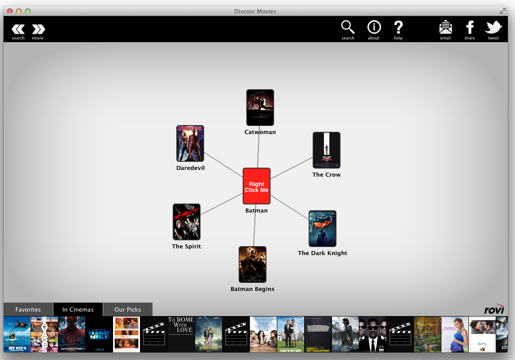
Task: Switch to the Favorites tab
Action: point(28,309)
